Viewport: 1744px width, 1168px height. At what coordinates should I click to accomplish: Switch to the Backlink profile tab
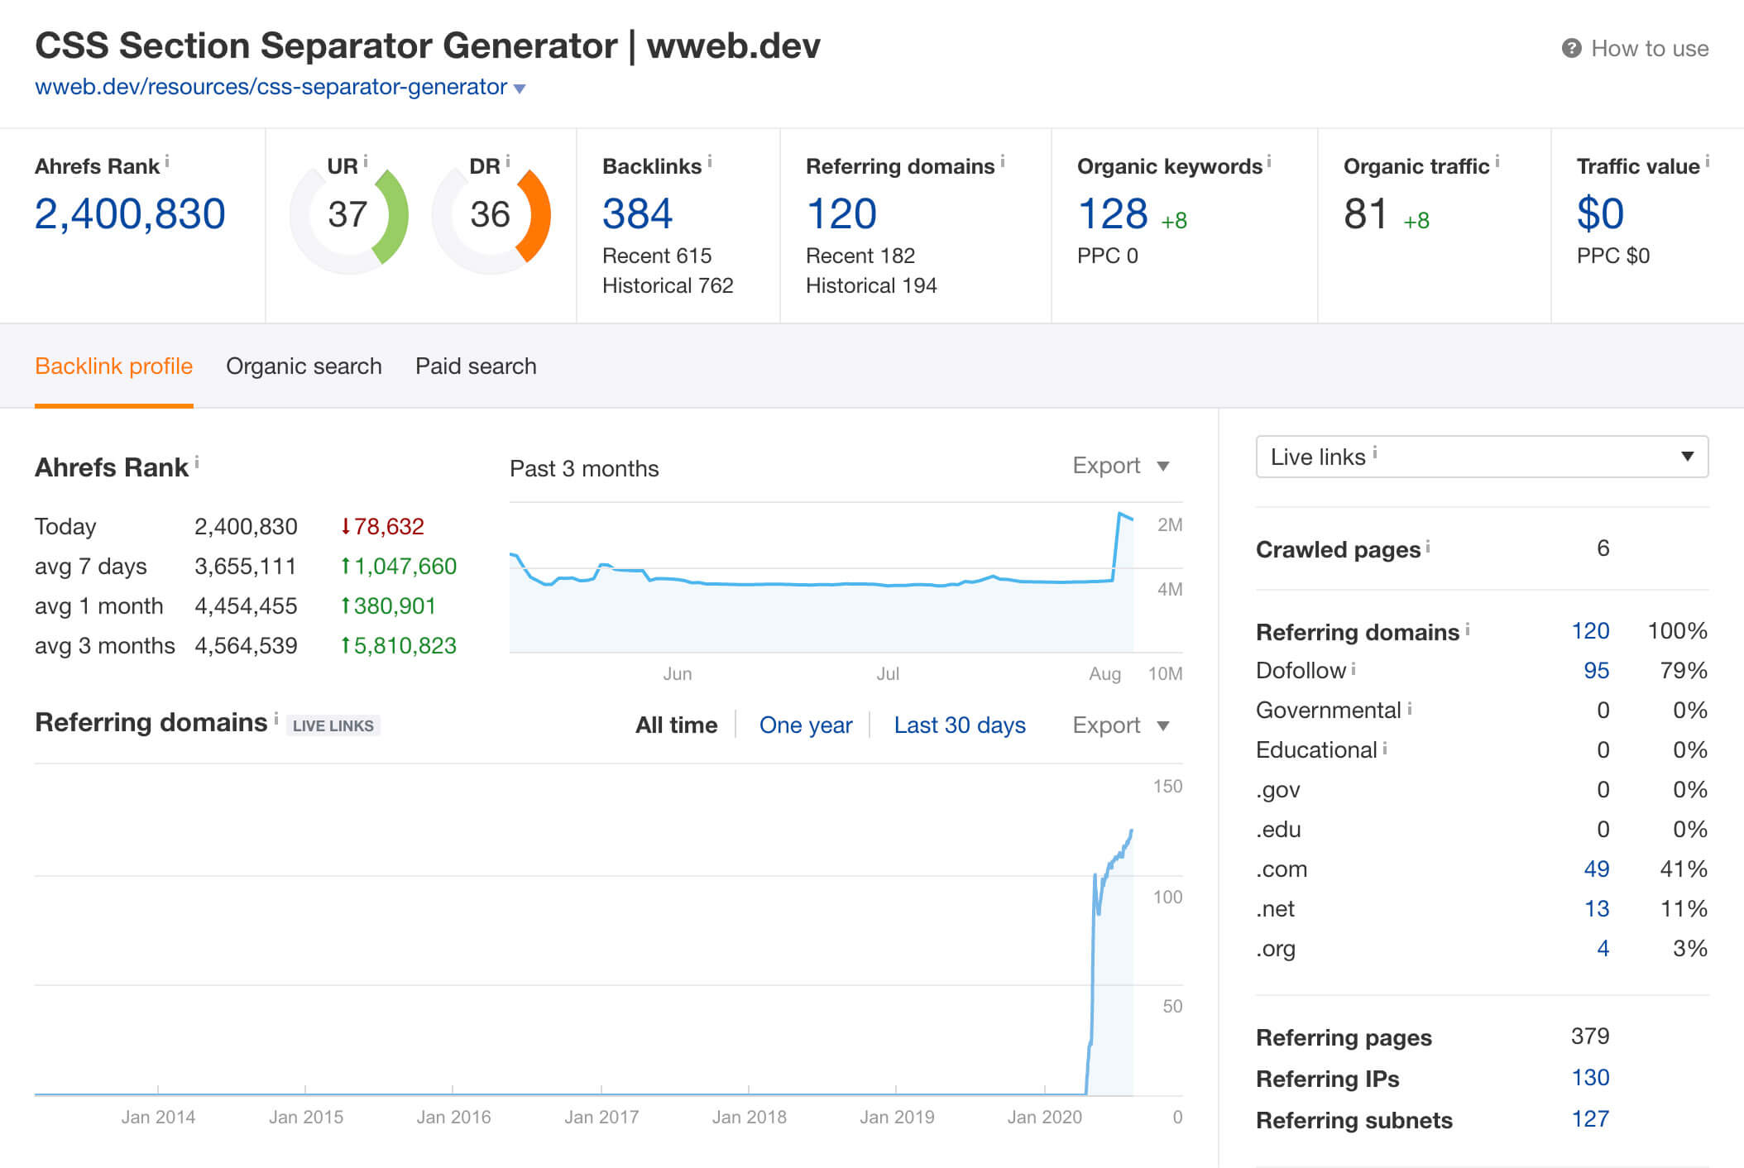tap(114, 366)
